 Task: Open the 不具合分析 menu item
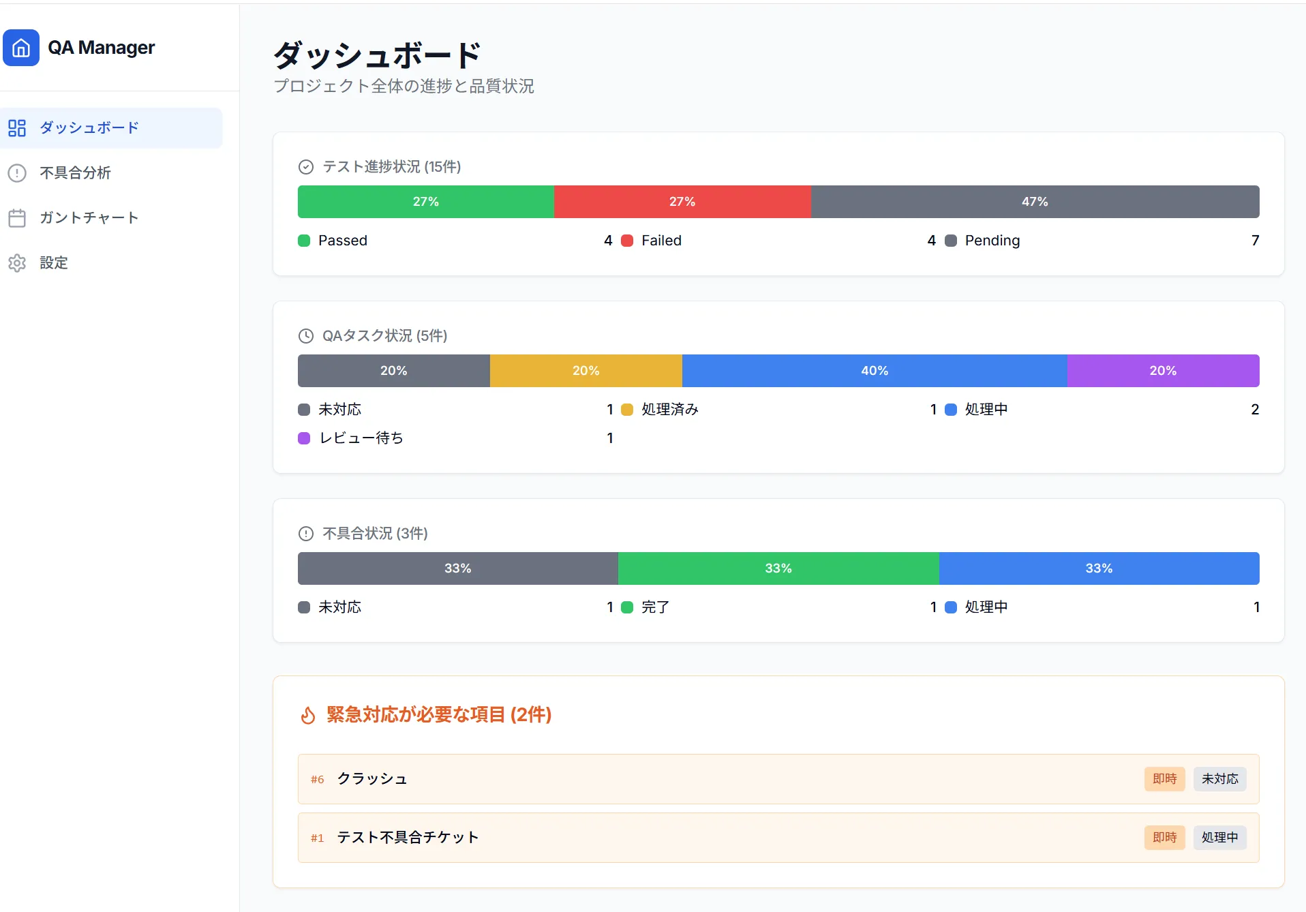tap(75, 173)
